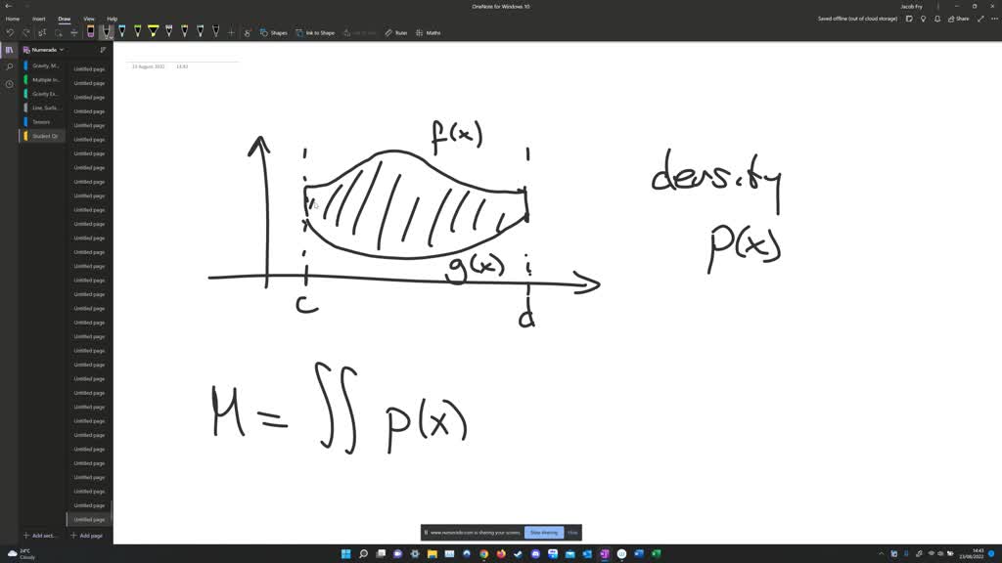Open the Home tab
This screenshot has height=563, width=1002.
(x=12, y=19)
